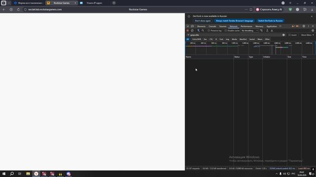Sort requests by Name column header
This screenshot has width=316, height=177.
point(209,57)
